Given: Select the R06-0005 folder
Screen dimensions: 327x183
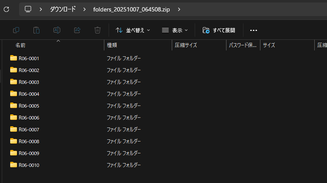Looking at the screenshot, I should click(29, 105).
